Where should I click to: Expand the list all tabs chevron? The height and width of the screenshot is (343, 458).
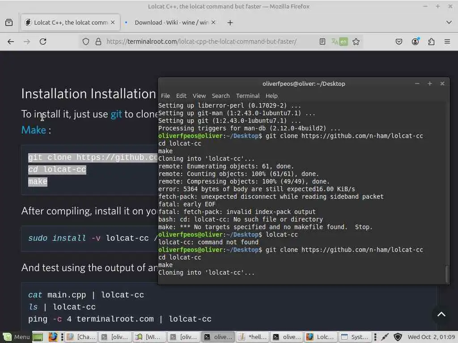coord(449,22)
